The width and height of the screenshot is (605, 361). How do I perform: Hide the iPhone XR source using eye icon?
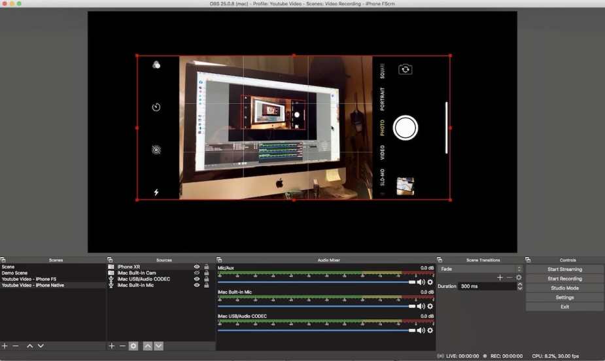(x=197, y=267)
